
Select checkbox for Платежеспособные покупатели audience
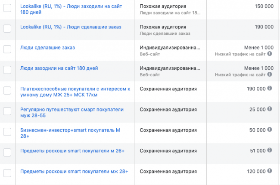pyautogui.click(x=7, y=90)
